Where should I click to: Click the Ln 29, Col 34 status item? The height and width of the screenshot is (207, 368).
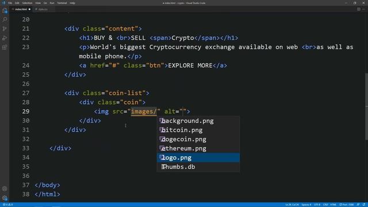pos(292,205)
